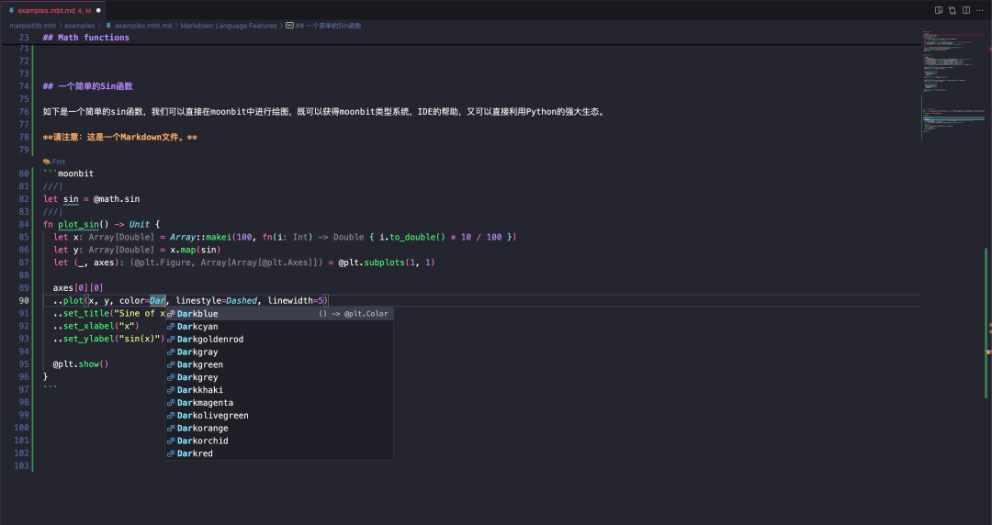Open the Markdown Language Features breadcrumb

229,26
